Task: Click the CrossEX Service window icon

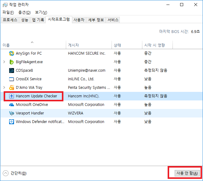Action: pyautogui.click(x=12, y=79)
